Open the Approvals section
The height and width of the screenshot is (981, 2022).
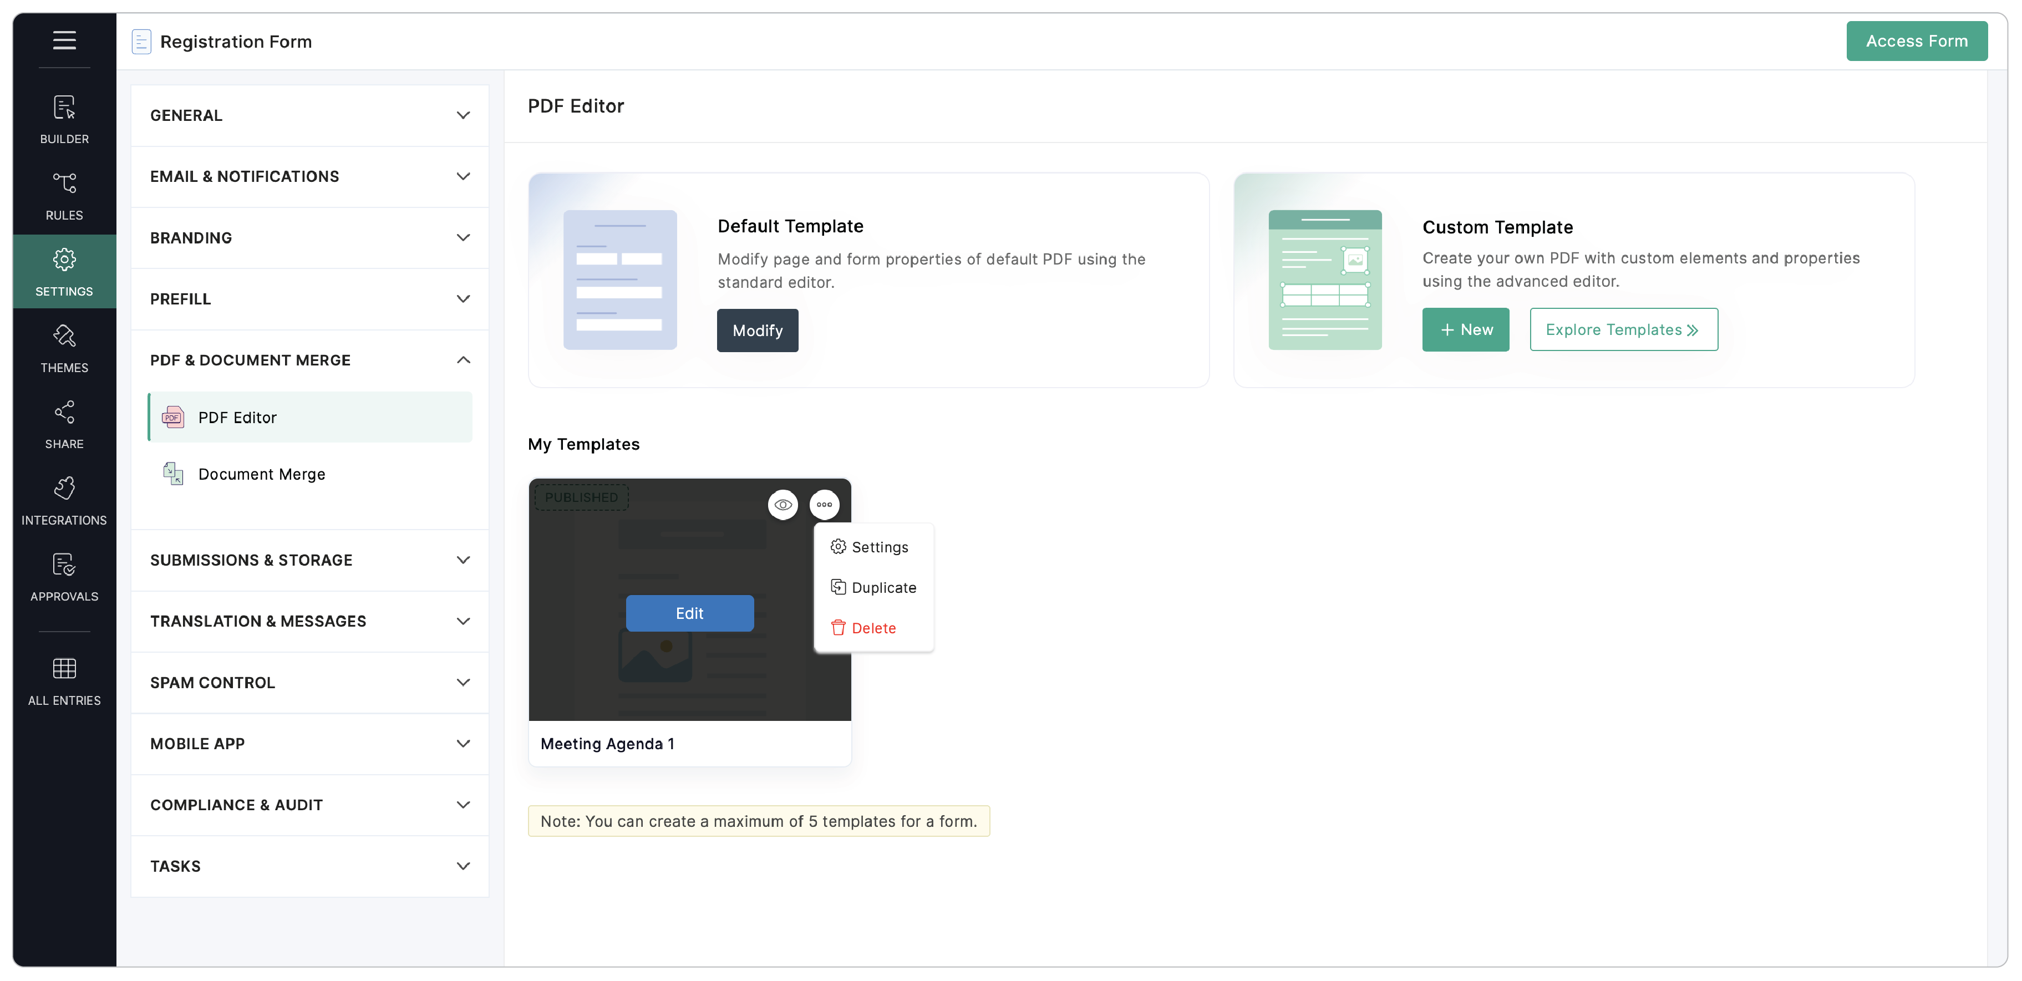tap(64, 577)
